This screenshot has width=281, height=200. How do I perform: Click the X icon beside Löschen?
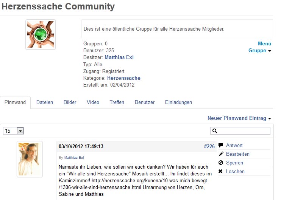point(220,171)
